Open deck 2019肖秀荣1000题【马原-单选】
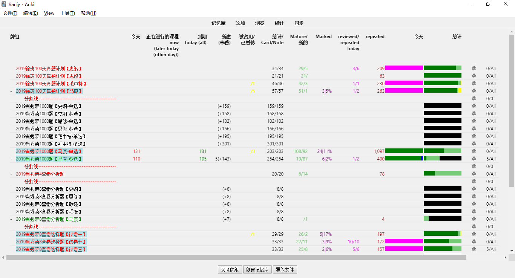Image resolution: width=515 pixels, height=278 pixels. (49, 151)
